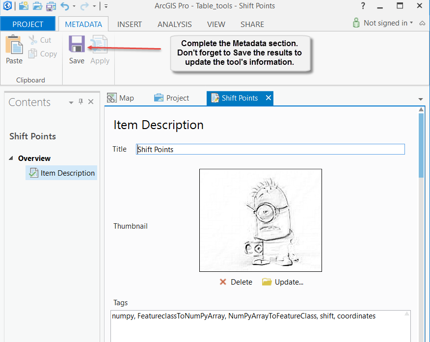Click the vertical scrollbar thumb of metadata view
Screen dimensions: 430x342
tap(421, 146)
